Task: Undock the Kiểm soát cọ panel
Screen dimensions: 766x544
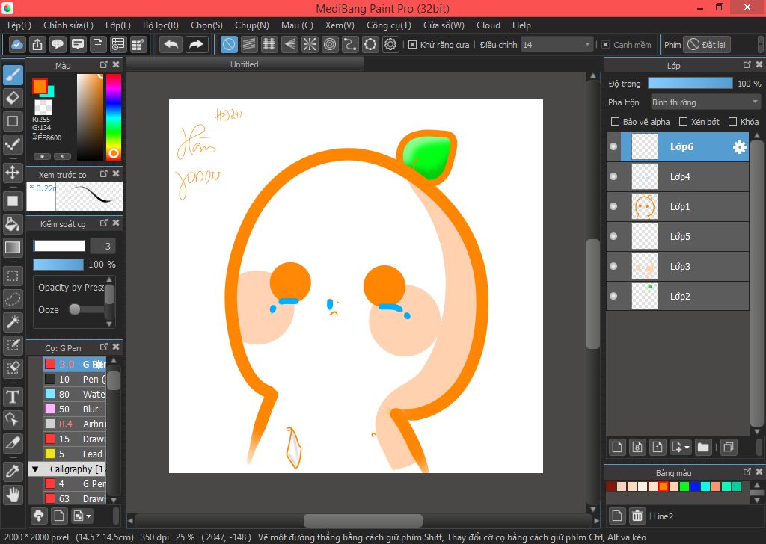Action: [103, 223]
